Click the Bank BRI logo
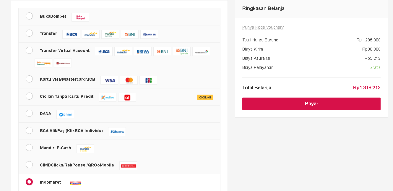The height and width of the screenshot is (191, 393). coord(149,34)
